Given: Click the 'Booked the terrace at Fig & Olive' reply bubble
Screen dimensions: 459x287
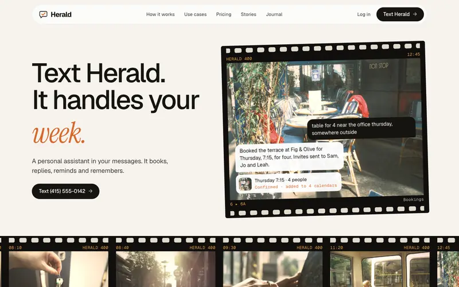Looking at the screenshot, I should [289, 157].
